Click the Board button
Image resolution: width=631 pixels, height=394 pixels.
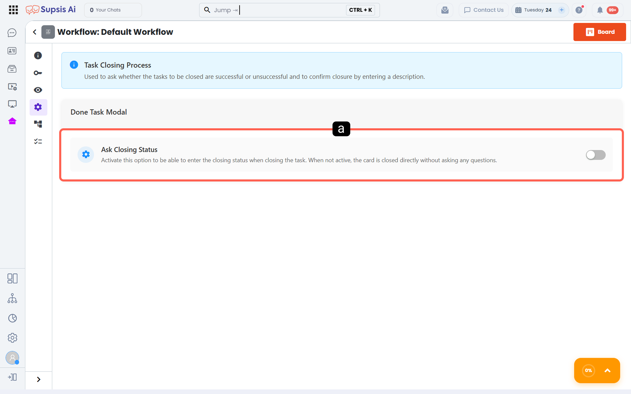click(x=599, y=32)
